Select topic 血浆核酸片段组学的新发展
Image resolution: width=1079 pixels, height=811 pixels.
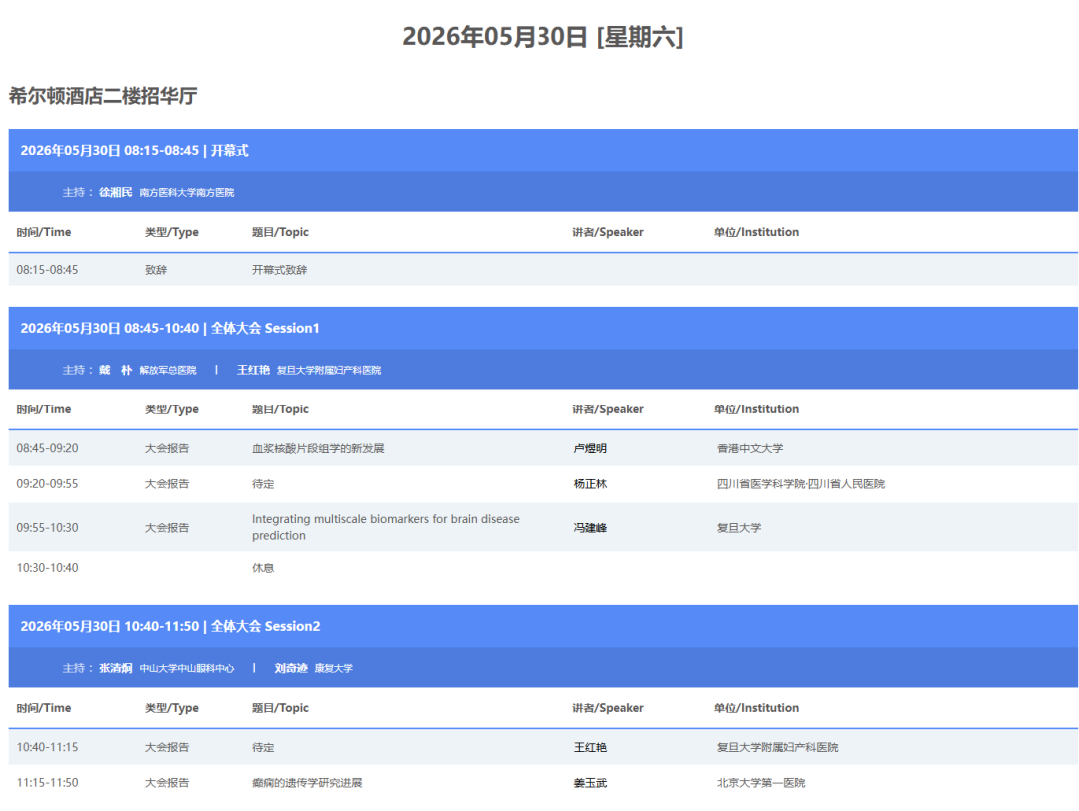(318, 448)
